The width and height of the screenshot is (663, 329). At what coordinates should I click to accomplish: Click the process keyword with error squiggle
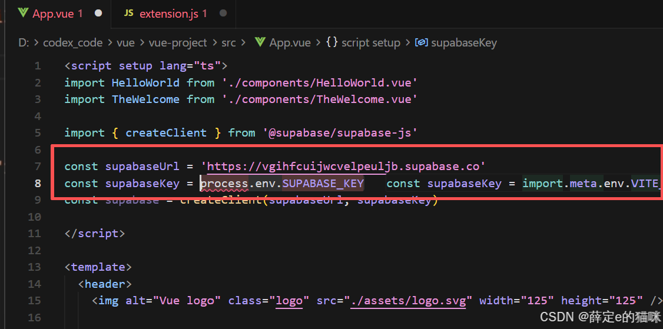(x=224, y=184)
